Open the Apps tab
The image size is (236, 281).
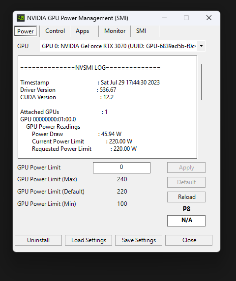82,31
